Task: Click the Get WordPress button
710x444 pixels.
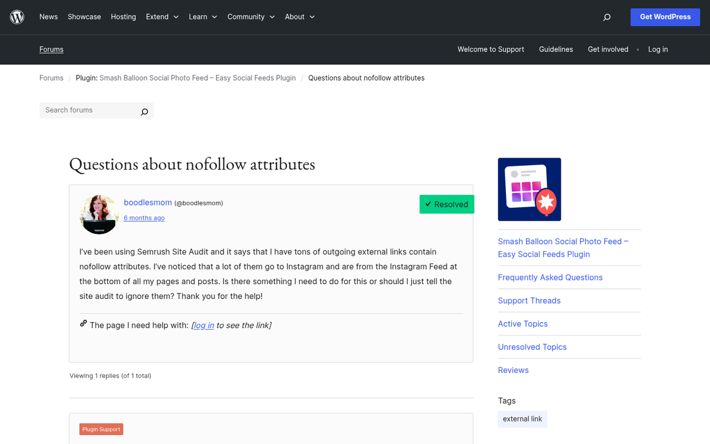Action: [x=665, y=17]
